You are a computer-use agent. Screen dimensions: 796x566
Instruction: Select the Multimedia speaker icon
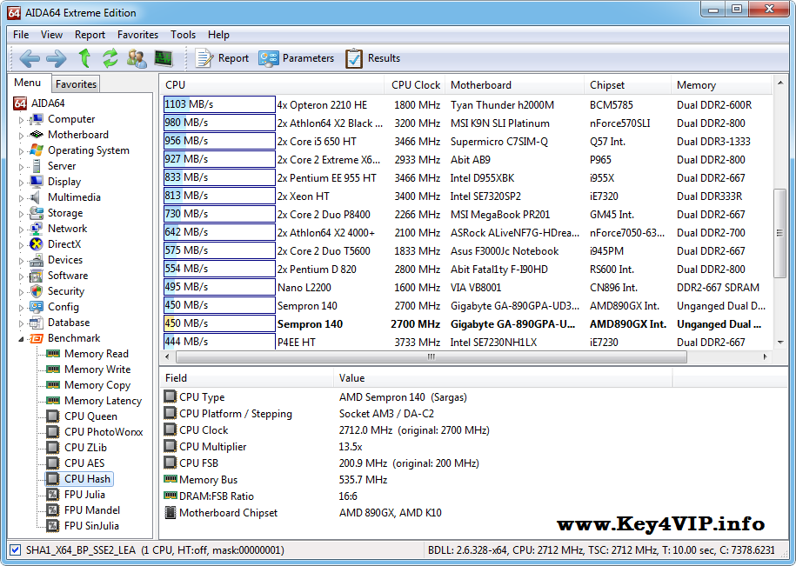click(35, 197)
